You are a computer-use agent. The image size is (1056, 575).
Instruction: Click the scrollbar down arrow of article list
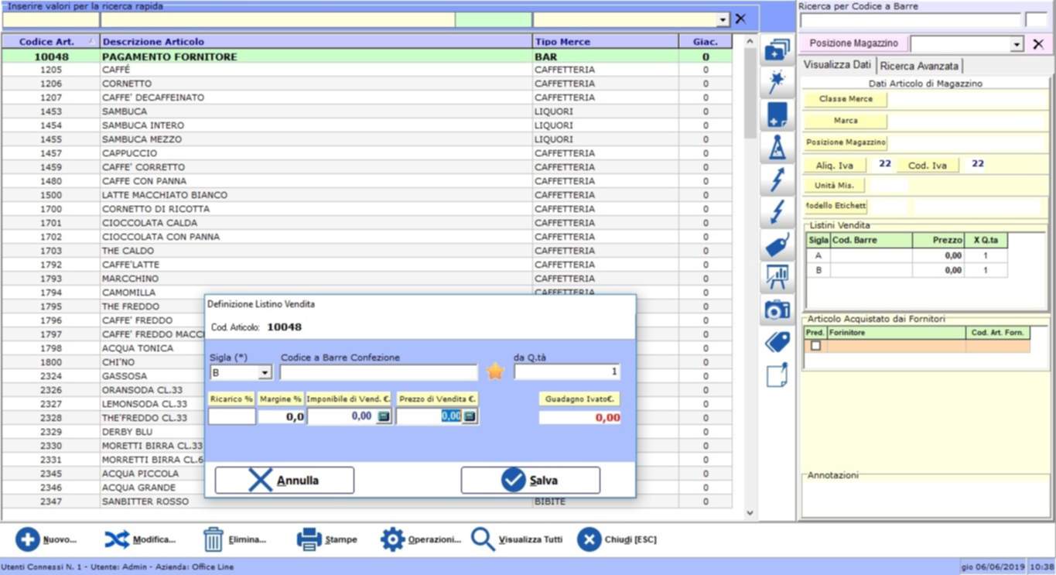[x=750, y=512]
